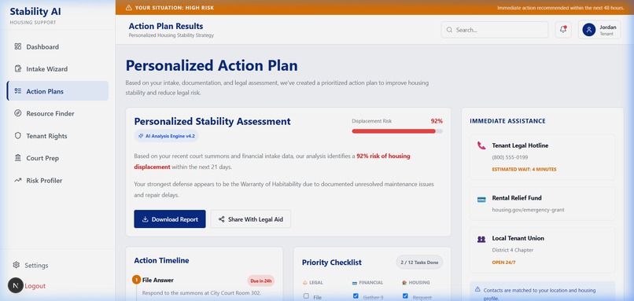Click the Stability AI logo text
Viewport: 634px width, 301px height.
point(35,11)
